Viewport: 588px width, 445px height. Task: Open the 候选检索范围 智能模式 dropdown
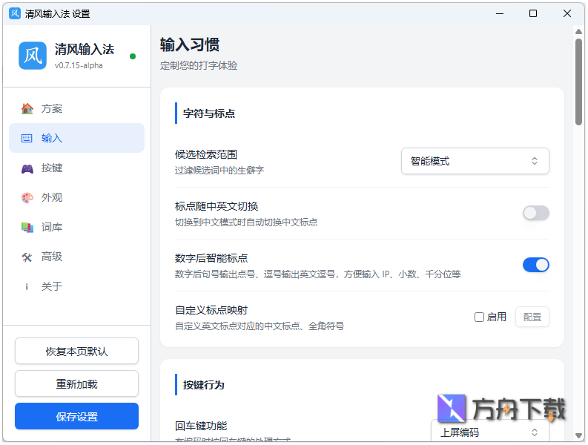point(475,161)
